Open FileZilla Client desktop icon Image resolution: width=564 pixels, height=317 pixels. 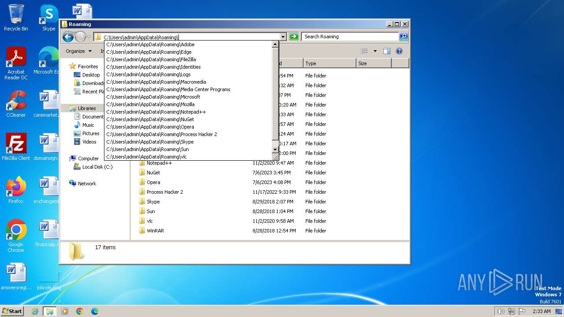16,147
